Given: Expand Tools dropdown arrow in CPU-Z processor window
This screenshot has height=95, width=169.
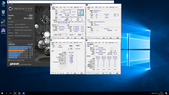Looking at the screenshot, I should pyautogui.click(x=71, y=38).
